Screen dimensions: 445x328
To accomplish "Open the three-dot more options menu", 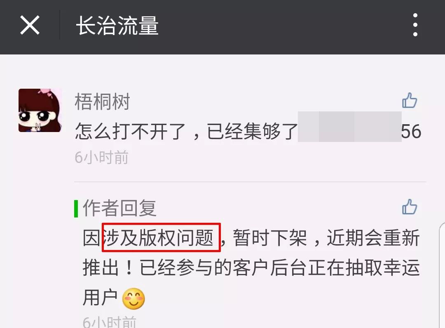I will coord(415,25).
